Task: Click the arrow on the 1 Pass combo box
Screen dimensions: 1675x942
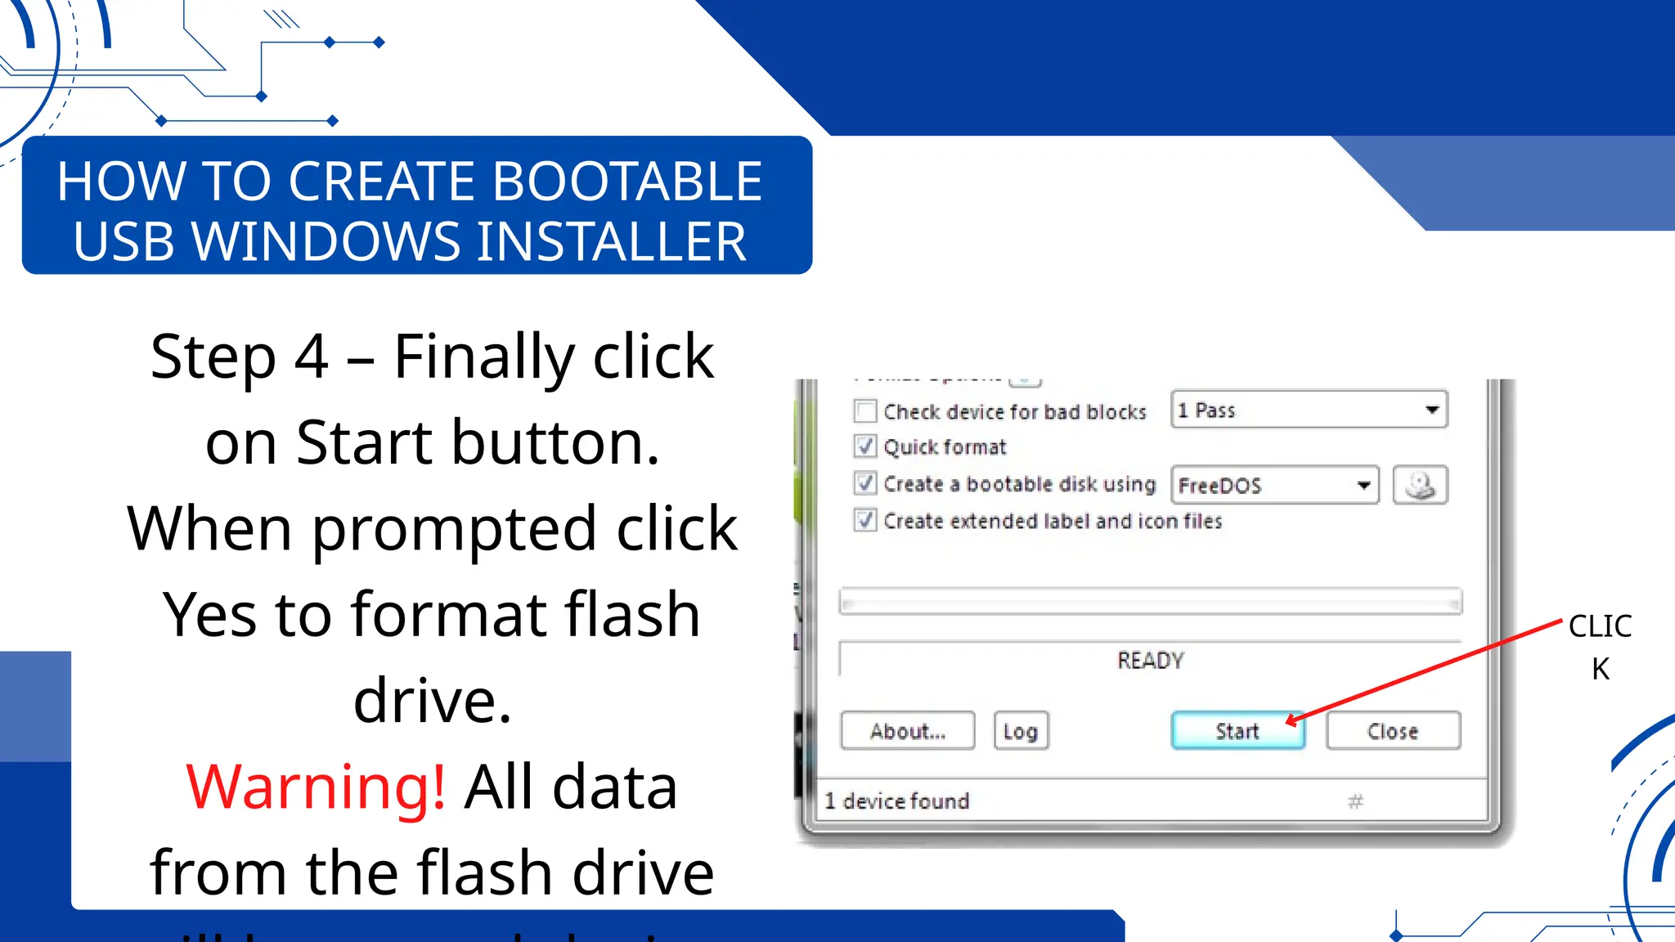Action: click(1431, 410)
